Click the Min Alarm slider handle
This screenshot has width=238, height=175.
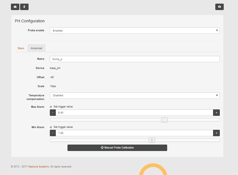[152, 140]
